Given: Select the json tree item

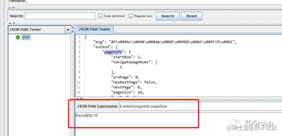Looking at the screenshot, I should (26, 37).
